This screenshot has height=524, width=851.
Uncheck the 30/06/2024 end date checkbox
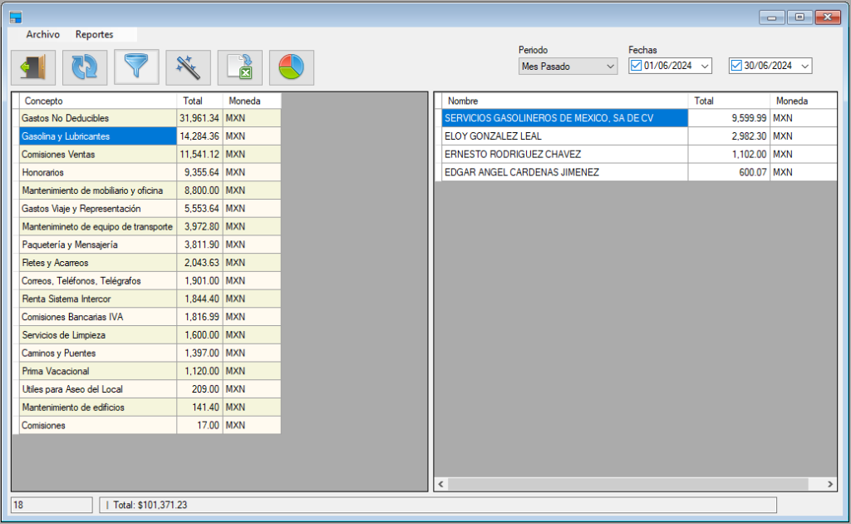coord(736,66)
